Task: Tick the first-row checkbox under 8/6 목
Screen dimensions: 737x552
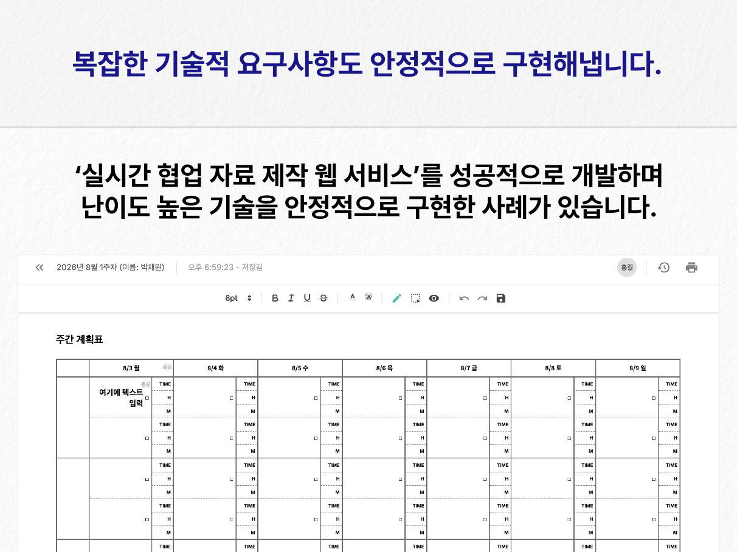Action: [400, 398]
